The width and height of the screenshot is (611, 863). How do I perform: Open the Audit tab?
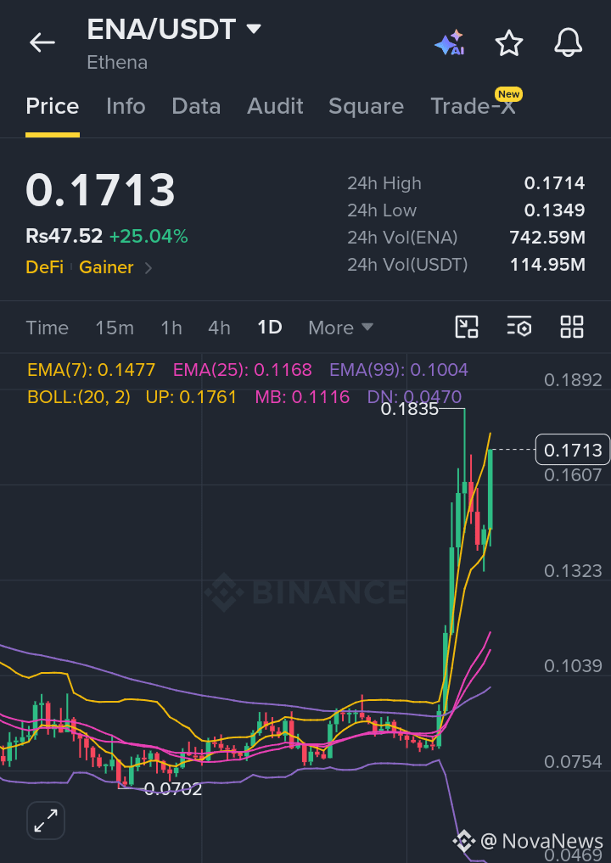275,106
